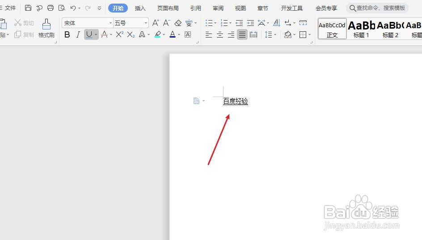Click shading paint bucket icon

click(288, 34)
